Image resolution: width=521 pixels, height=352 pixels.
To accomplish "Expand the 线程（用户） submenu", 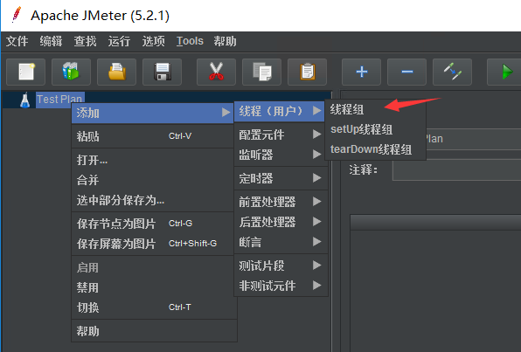I will click(x=280, y=111).
